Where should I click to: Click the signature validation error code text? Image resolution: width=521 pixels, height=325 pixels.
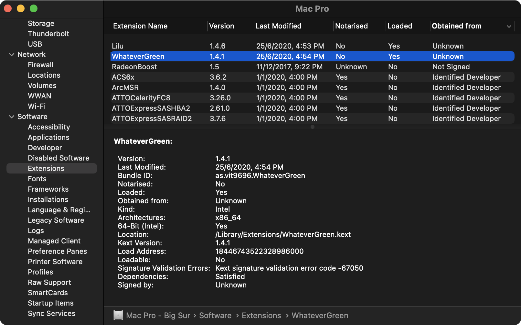pyautogui.click(x=289, y=268)
